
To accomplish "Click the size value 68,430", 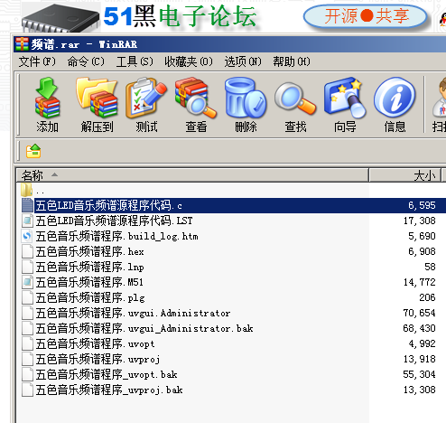I will click(x=420, y=328).
